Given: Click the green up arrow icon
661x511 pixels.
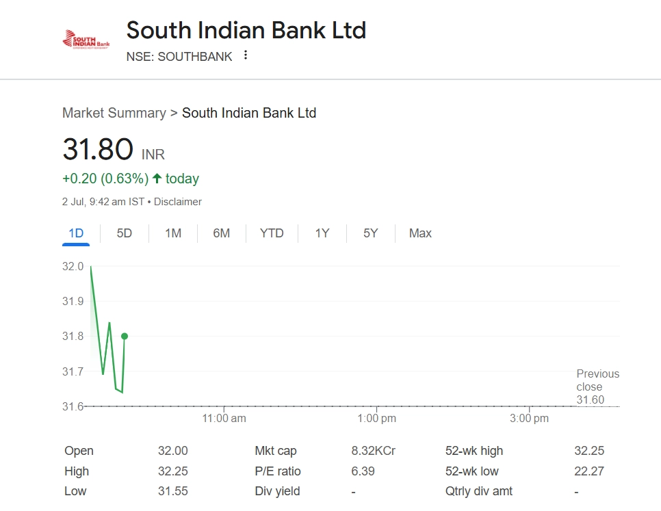Looking at the screenshot, I should click(x=157, y=179).
